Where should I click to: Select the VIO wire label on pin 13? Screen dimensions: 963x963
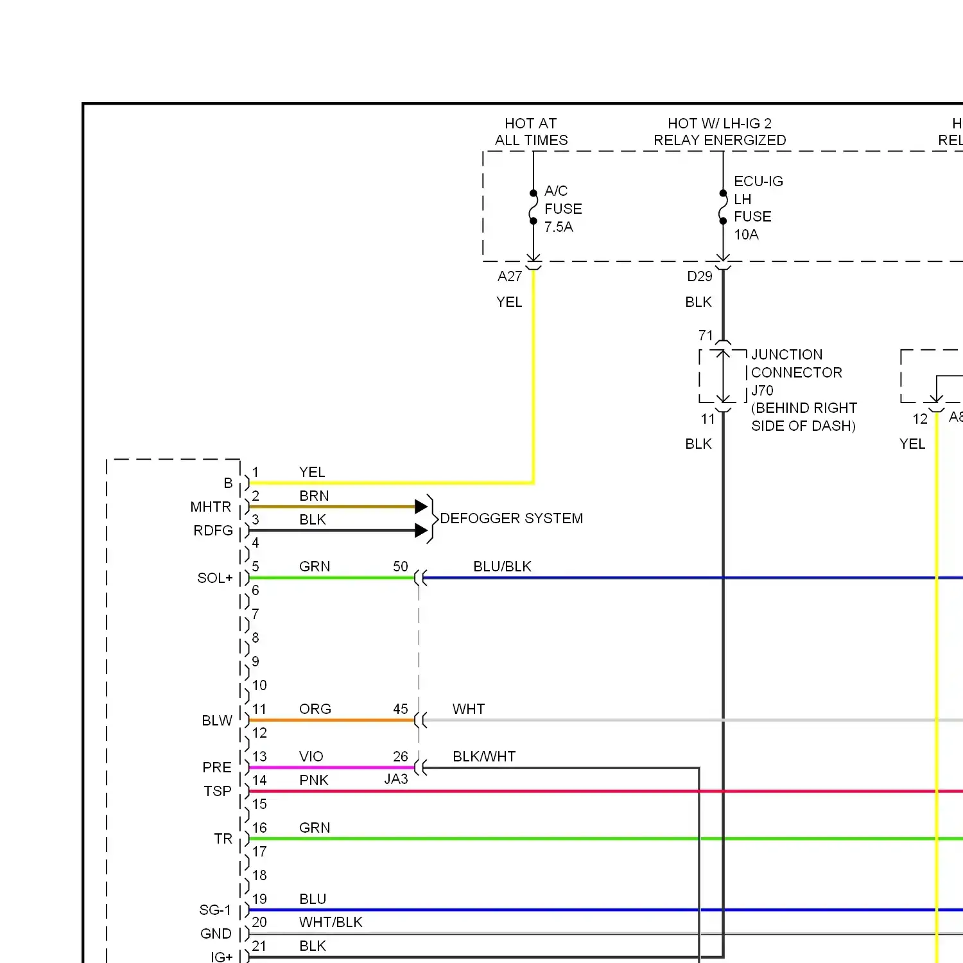click(311, 756)
